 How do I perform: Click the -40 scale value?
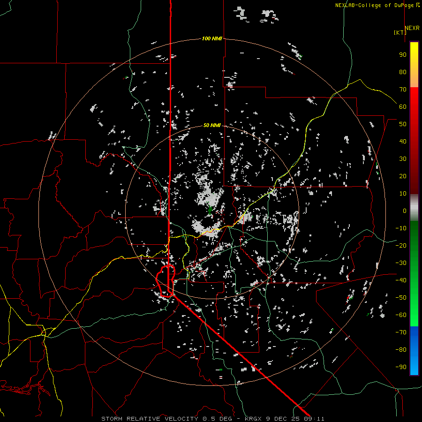click(x=401, y=280)
